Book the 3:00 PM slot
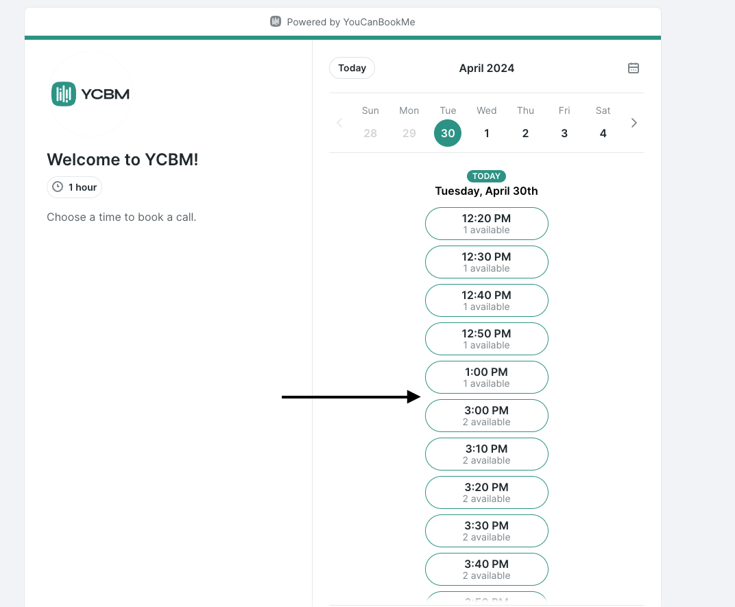 pyautogui.click(x=487, y=416)
